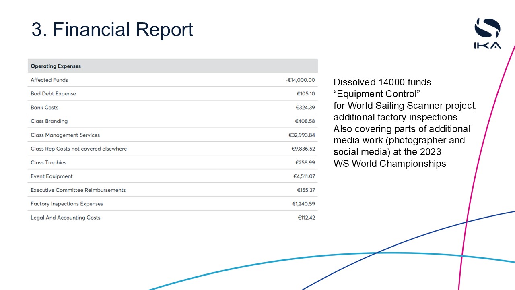Click Legal And Accounting Costs label

tap(65, 217)
